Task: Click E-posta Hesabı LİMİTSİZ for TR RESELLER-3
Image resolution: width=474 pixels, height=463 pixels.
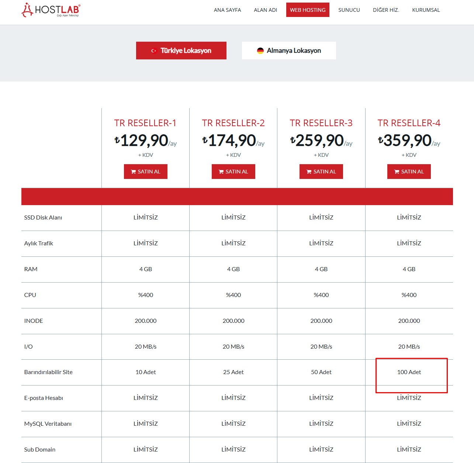Action: point(321,398)
